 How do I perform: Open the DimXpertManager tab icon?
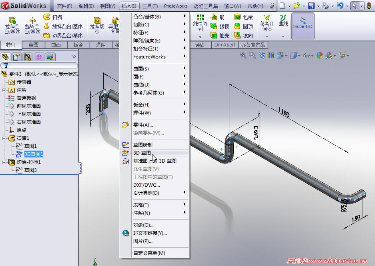point(39,57)
